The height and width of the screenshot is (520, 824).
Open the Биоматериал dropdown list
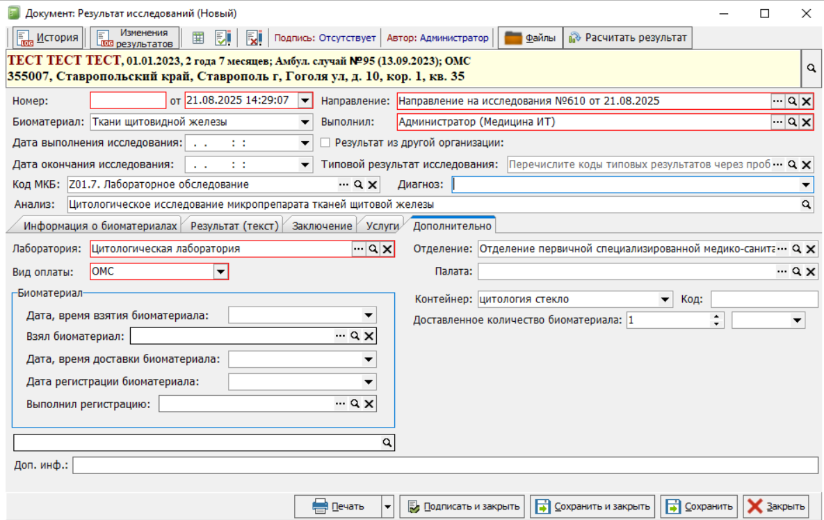point(305,122)
